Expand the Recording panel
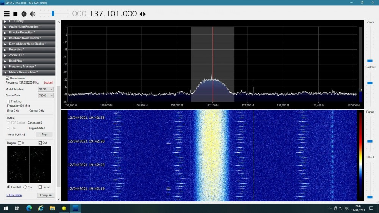 (x=29, y=50)
